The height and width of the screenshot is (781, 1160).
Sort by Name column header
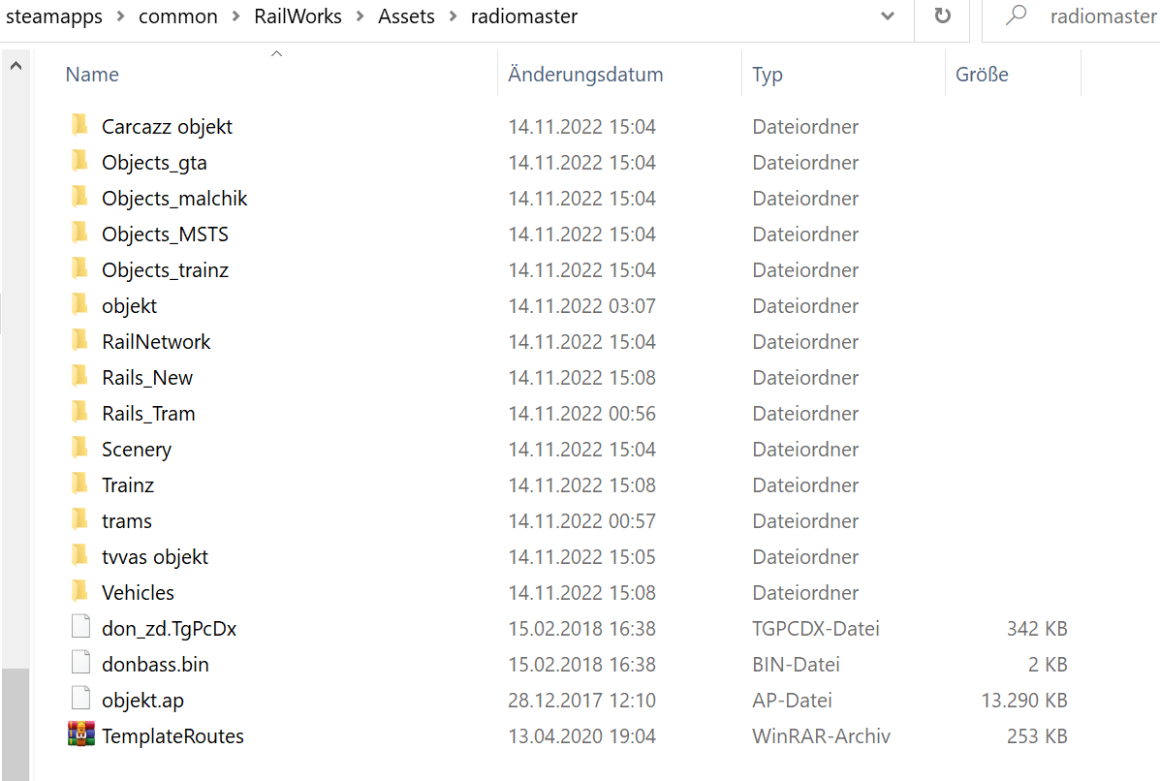click(x=92, y=74)
